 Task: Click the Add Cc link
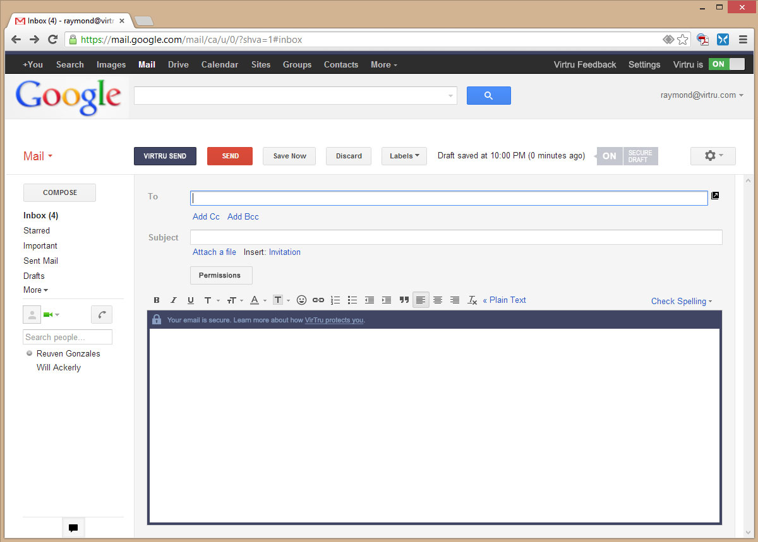tap(206, 216)
